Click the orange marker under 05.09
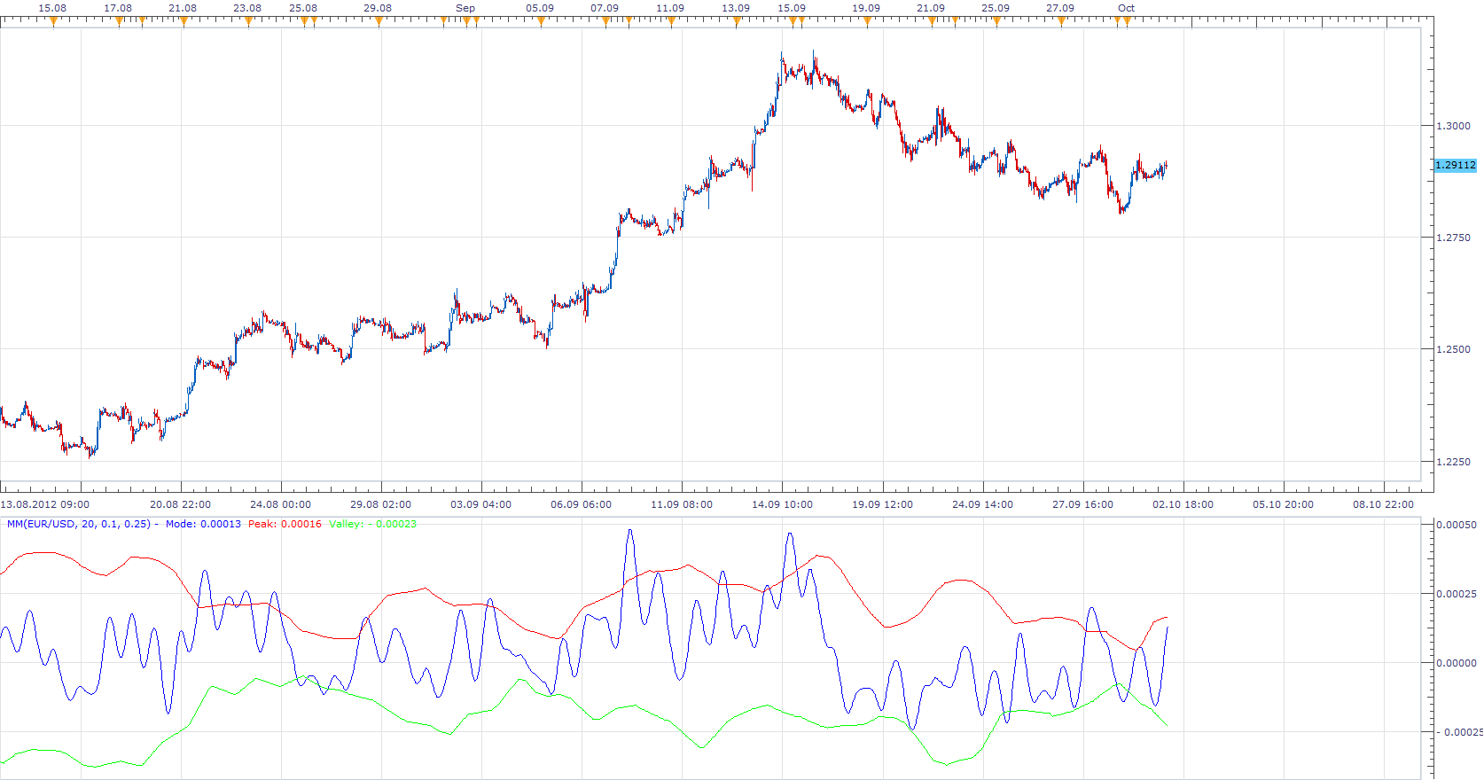 point(541,22)
